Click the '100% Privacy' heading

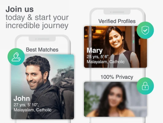(x=117, y=77)
